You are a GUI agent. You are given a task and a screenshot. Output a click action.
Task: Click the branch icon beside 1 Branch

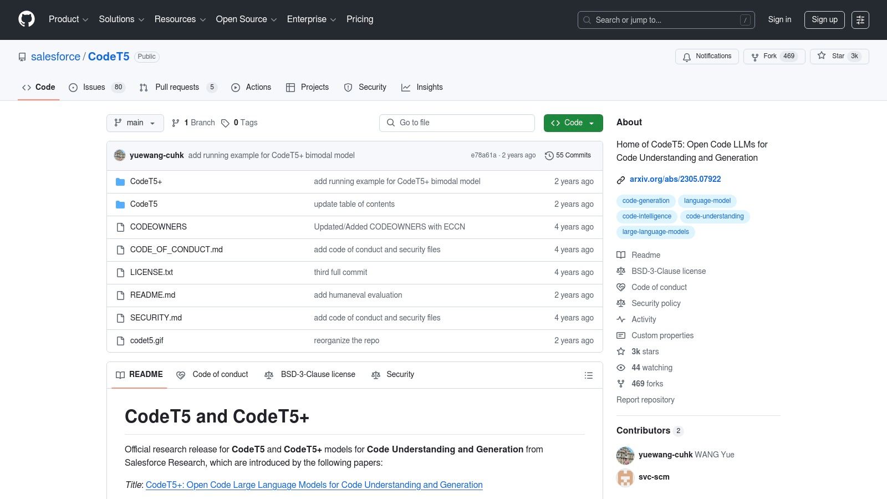coord(176,123)
